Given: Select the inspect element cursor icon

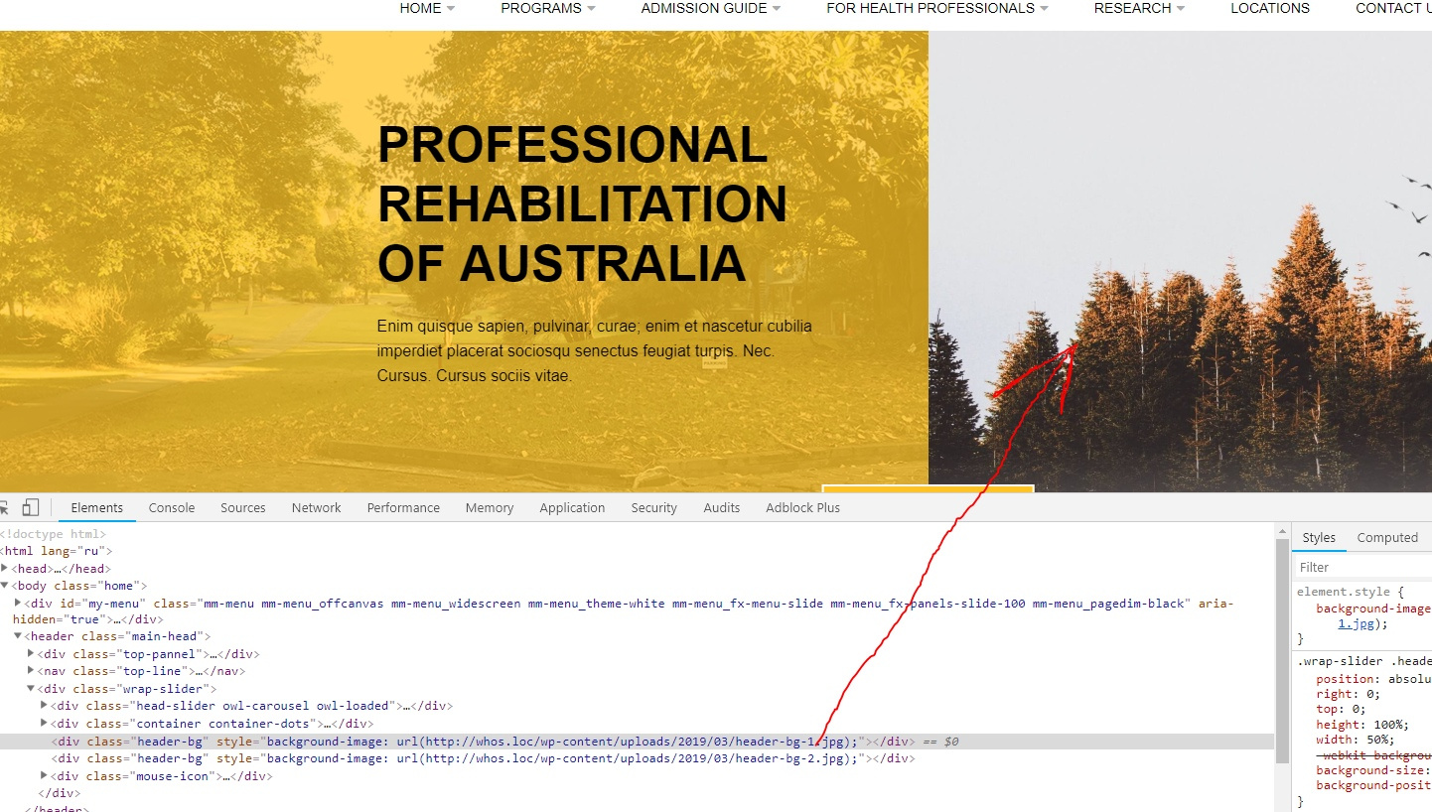Looking at the screenshot, I should [3, 507].
